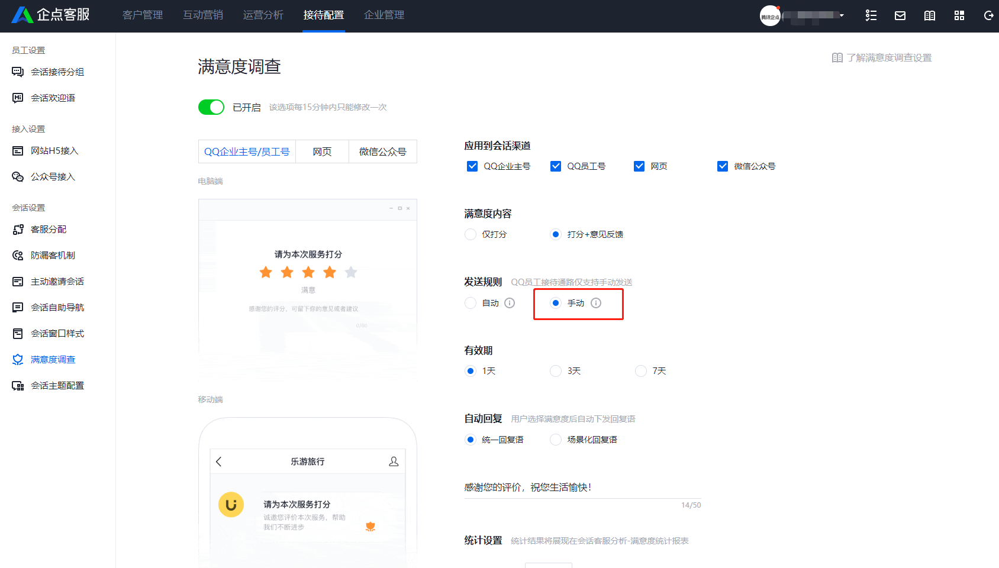Screen dimensions: 999x568
Task: Open 会话主题配置 in the sidebar
Action: [57, 386]
